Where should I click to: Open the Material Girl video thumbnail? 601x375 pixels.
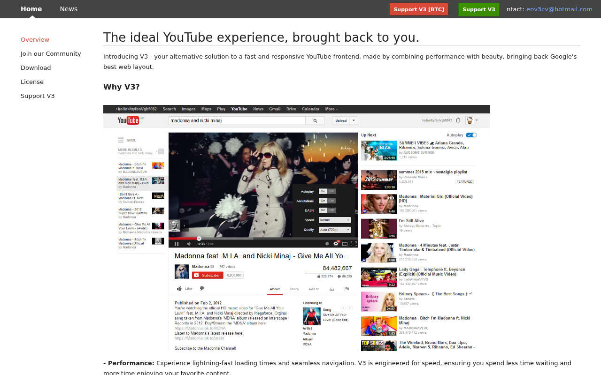click(x=379, y=204)
